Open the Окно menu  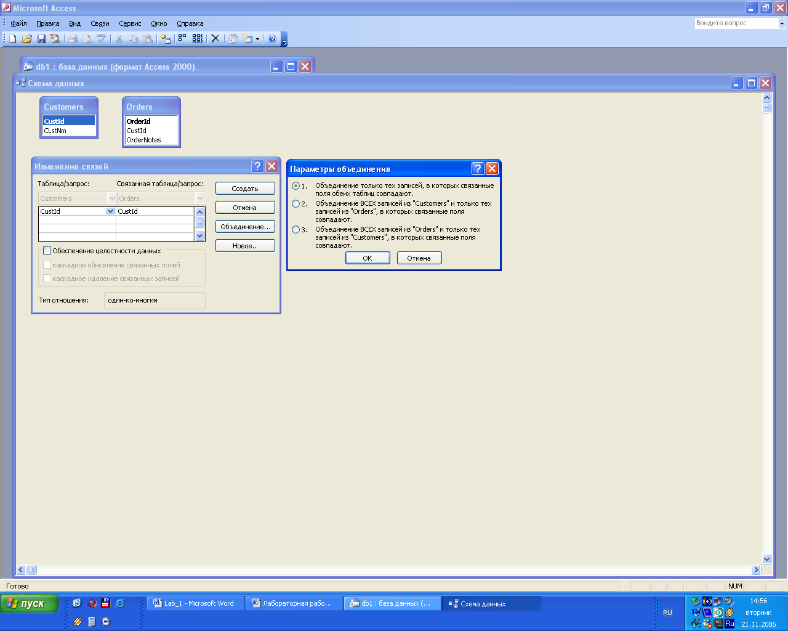[x=159, y=23]
